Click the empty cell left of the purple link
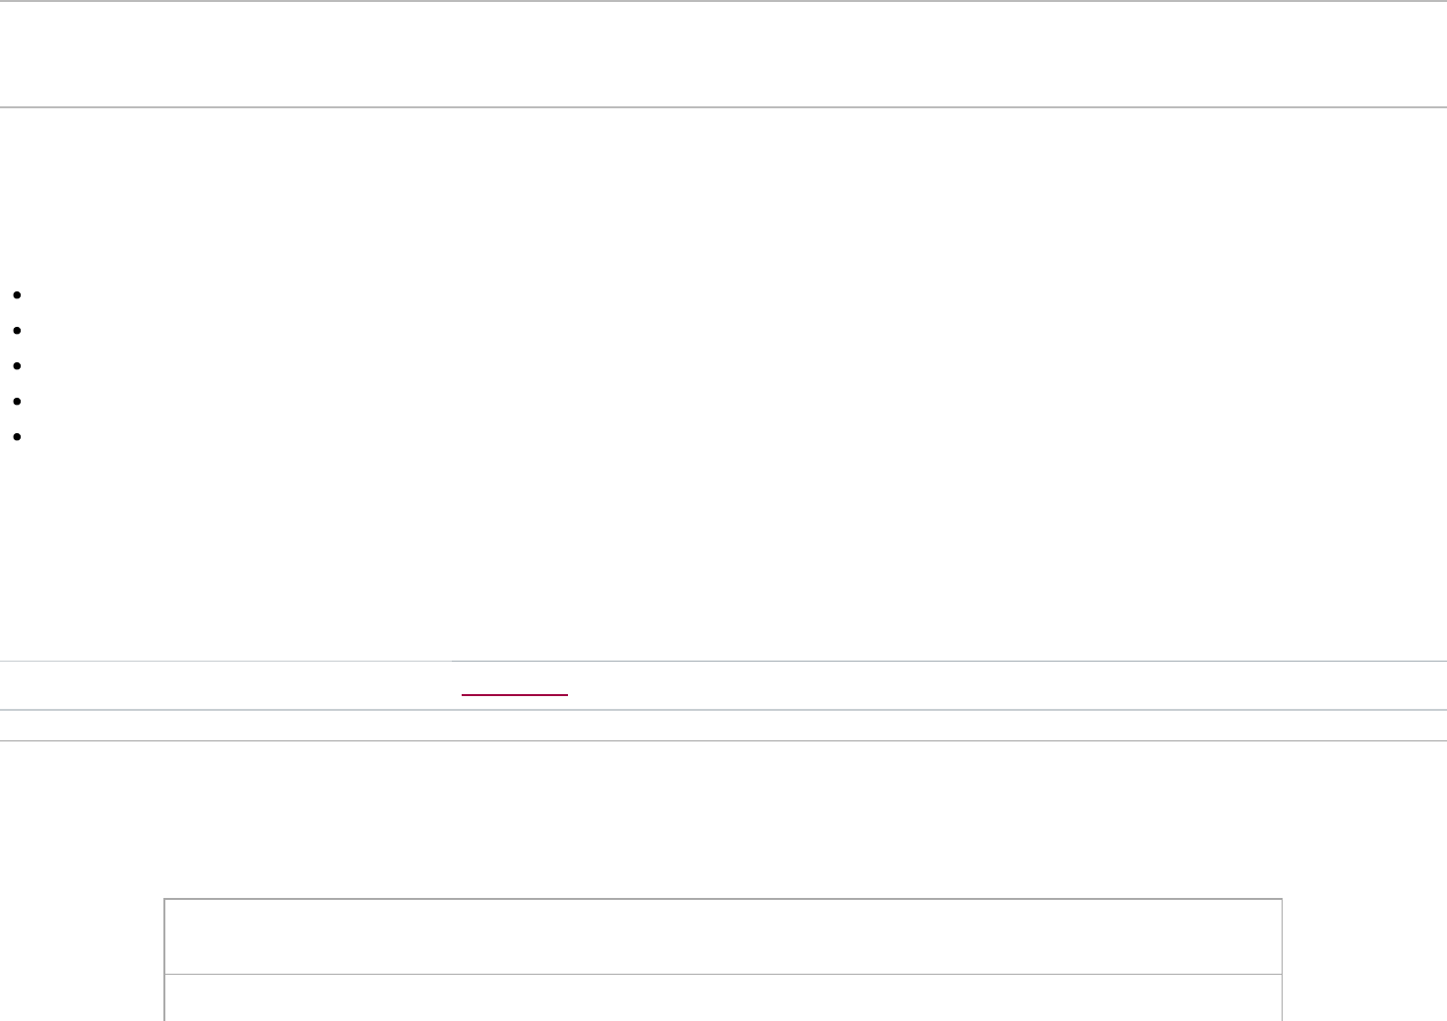This screenshot has height=1021, width=1447. 224,686
